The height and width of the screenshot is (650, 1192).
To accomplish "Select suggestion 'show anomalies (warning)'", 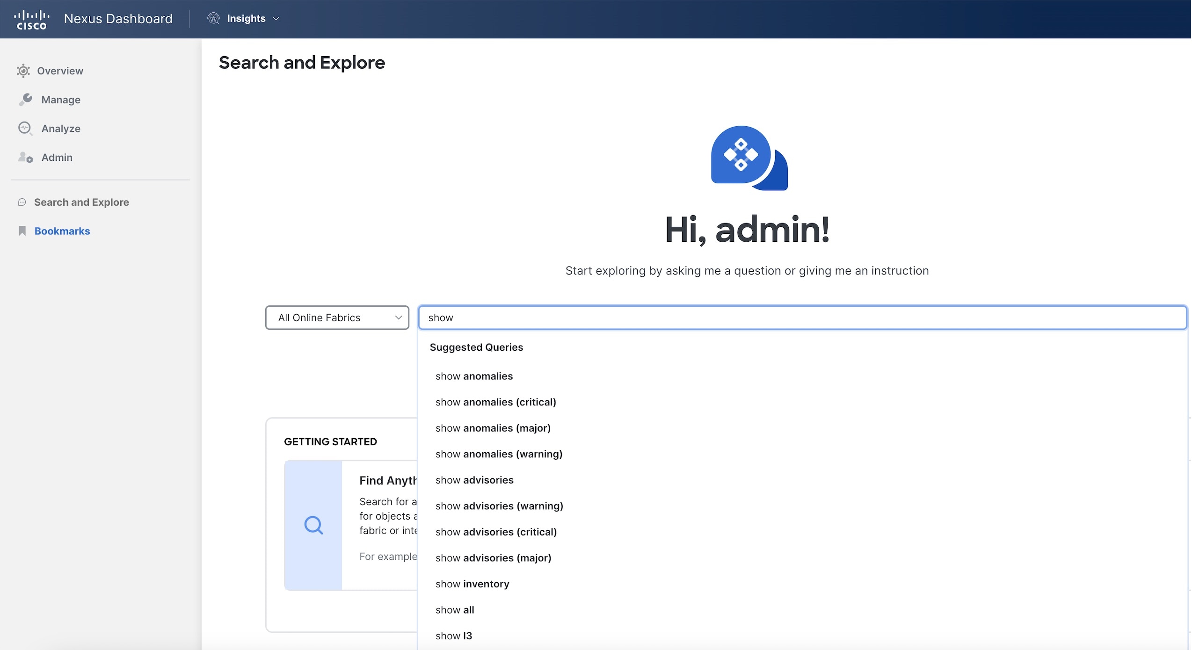I will pyautogui.click(x=499, y=454).
